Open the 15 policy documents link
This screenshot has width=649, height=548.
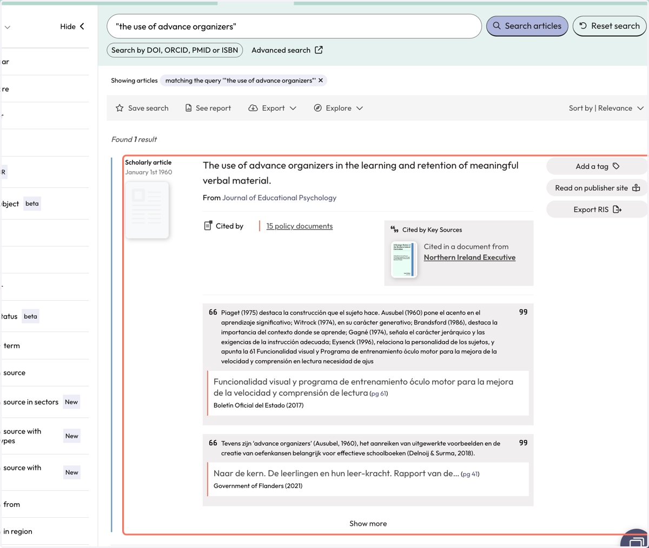[300, 226]
